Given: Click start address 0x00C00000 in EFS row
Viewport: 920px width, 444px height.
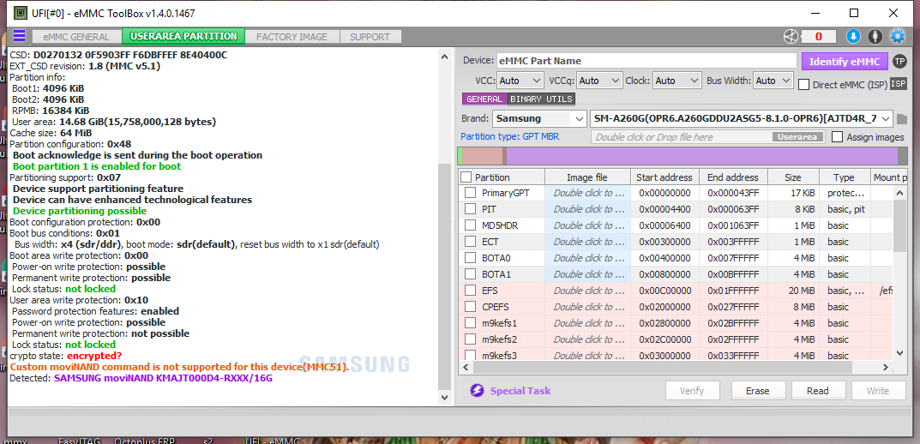Looking at the screenshot, I should [x=664, y=291].
